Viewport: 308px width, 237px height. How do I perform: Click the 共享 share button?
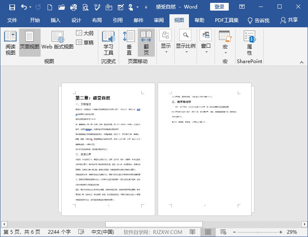[289, 20]
